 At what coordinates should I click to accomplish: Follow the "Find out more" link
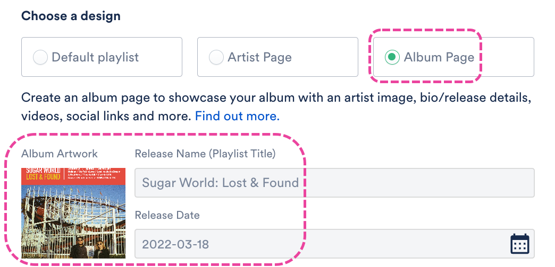point(237,115)
